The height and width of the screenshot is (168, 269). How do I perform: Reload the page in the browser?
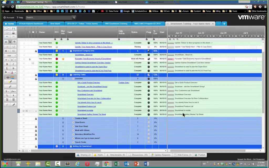[x=13, y=7]
